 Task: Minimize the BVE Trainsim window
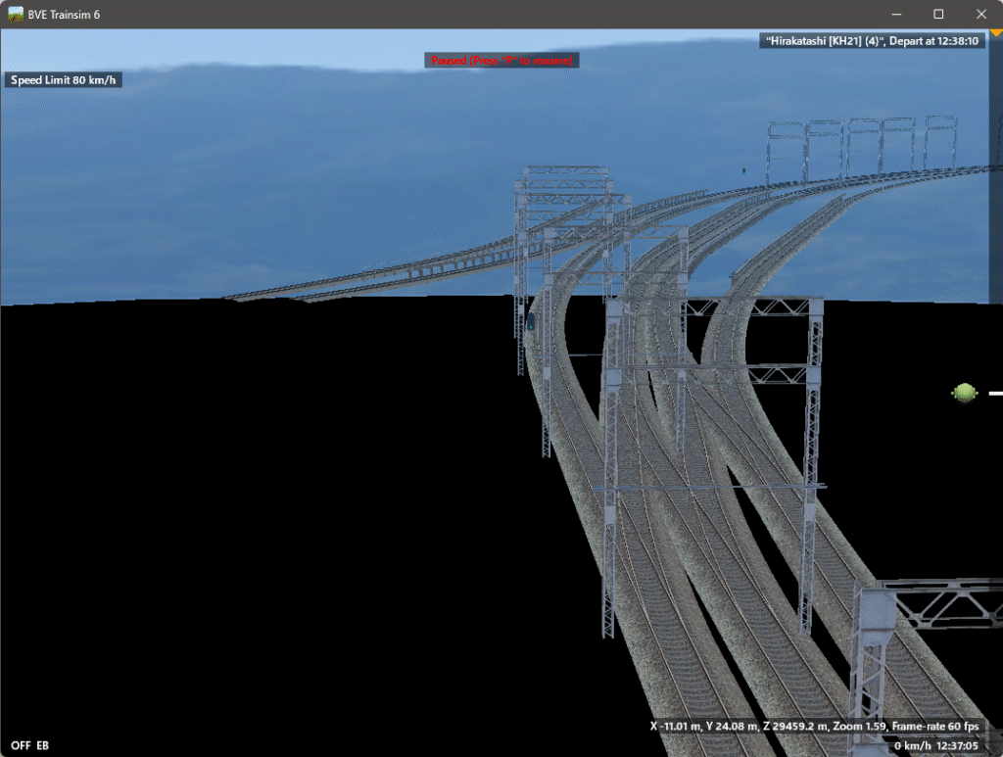click(893, 14)
